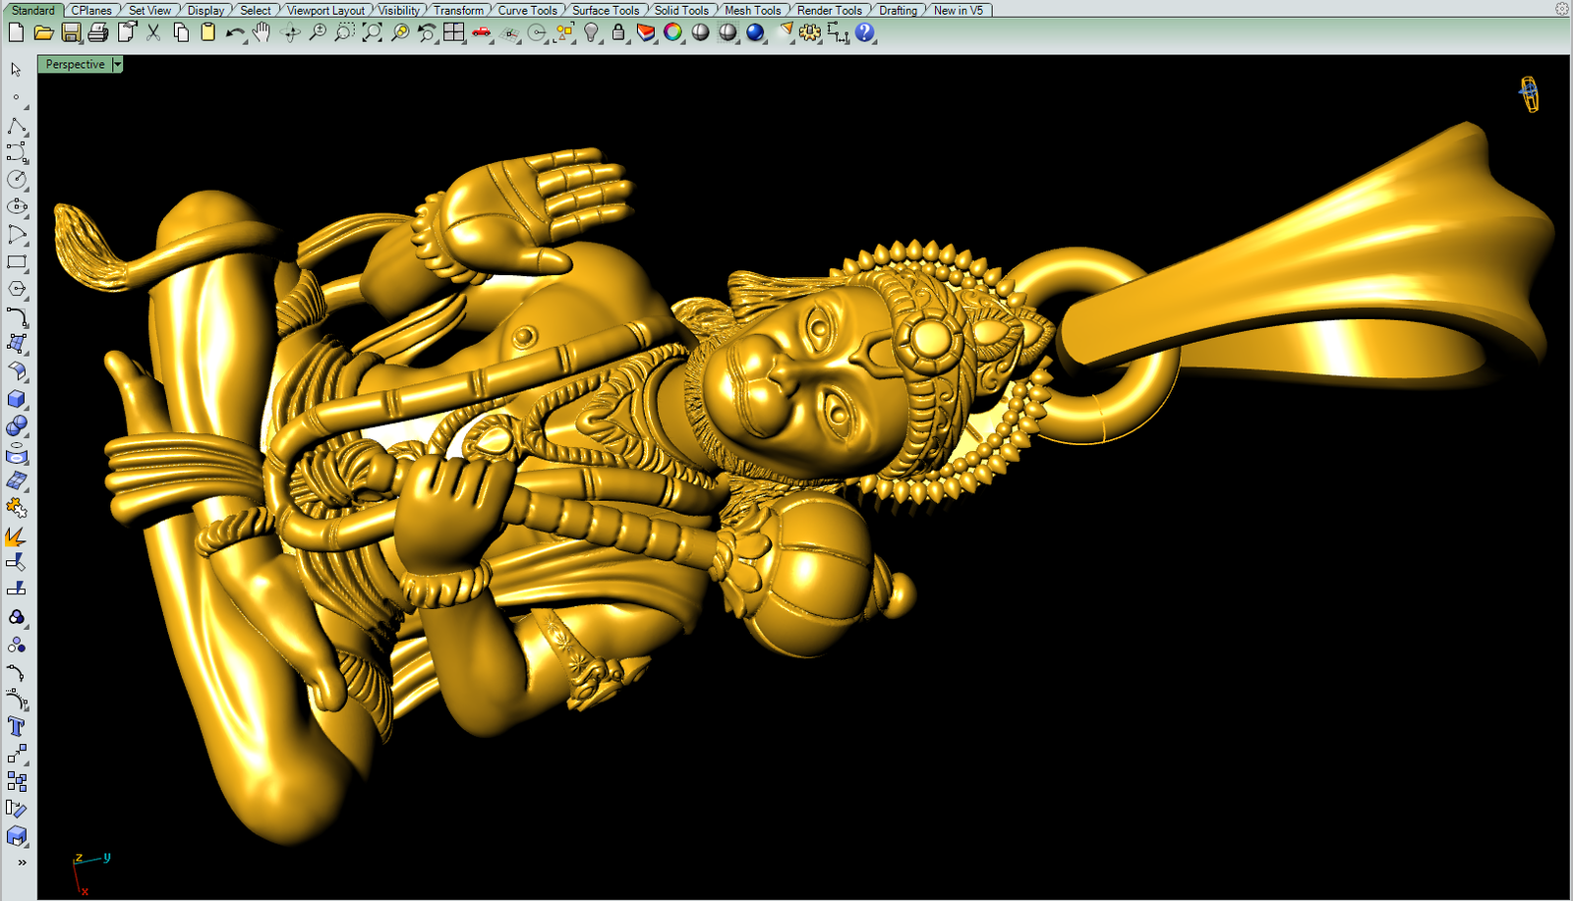The width and height of the screenshot is (1573, 901).
Task: Open Curve Tools tab
Action: coord(527,10)
